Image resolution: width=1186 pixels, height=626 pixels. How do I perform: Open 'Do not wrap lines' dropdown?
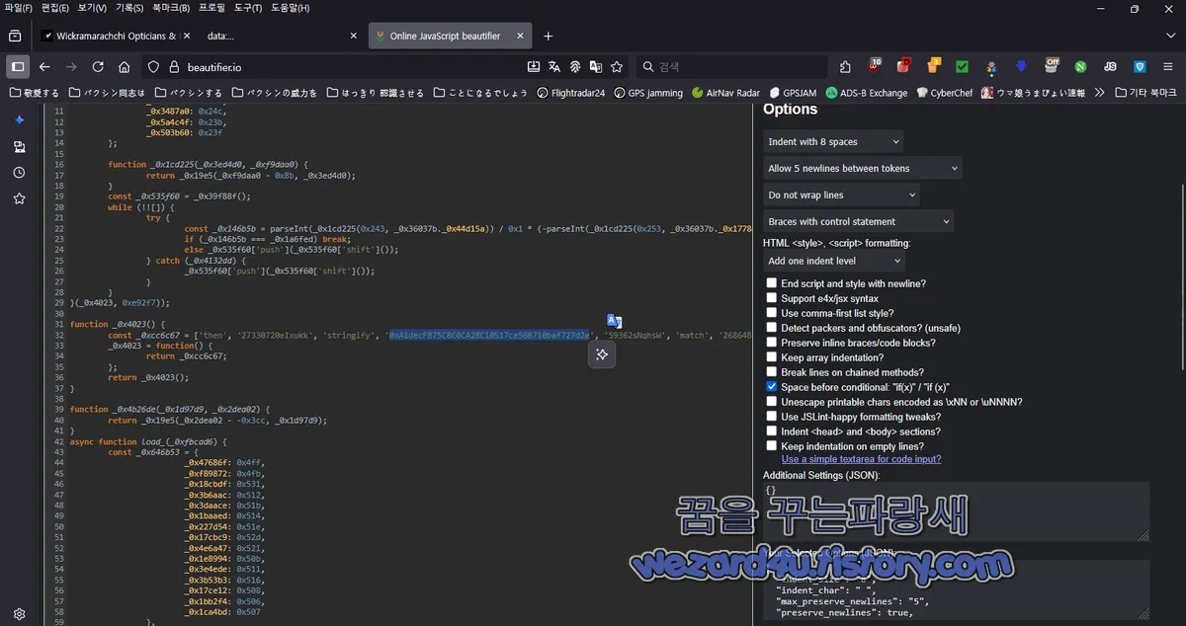coord(841,196)
